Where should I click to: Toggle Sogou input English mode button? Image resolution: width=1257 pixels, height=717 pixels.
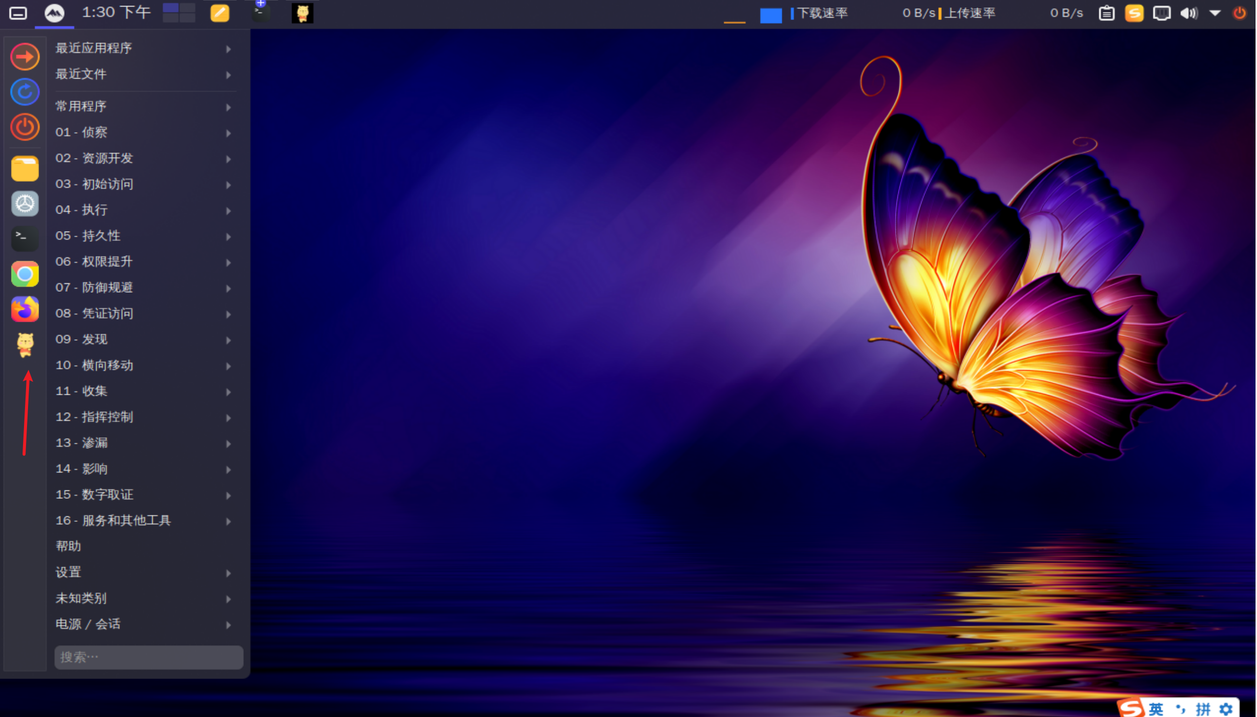point(1156,708)
